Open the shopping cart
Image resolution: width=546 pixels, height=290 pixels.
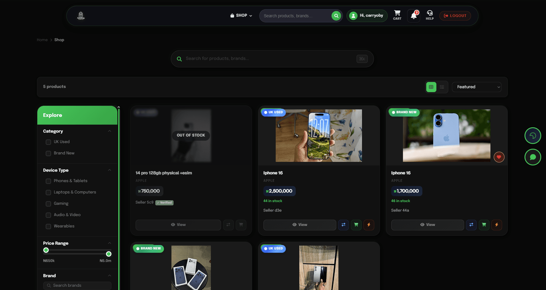pyautogui.click(x=397, y=15)
